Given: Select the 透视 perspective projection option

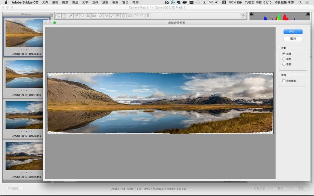Looking at the screenshot, I should point(284,64).
